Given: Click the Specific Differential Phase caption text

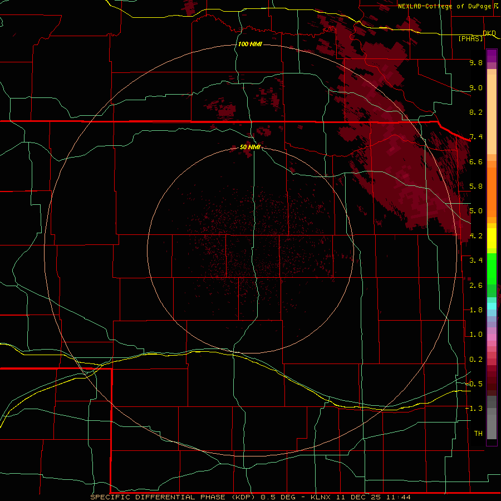Looking at the screenshot, I should (x=250, y=497).
